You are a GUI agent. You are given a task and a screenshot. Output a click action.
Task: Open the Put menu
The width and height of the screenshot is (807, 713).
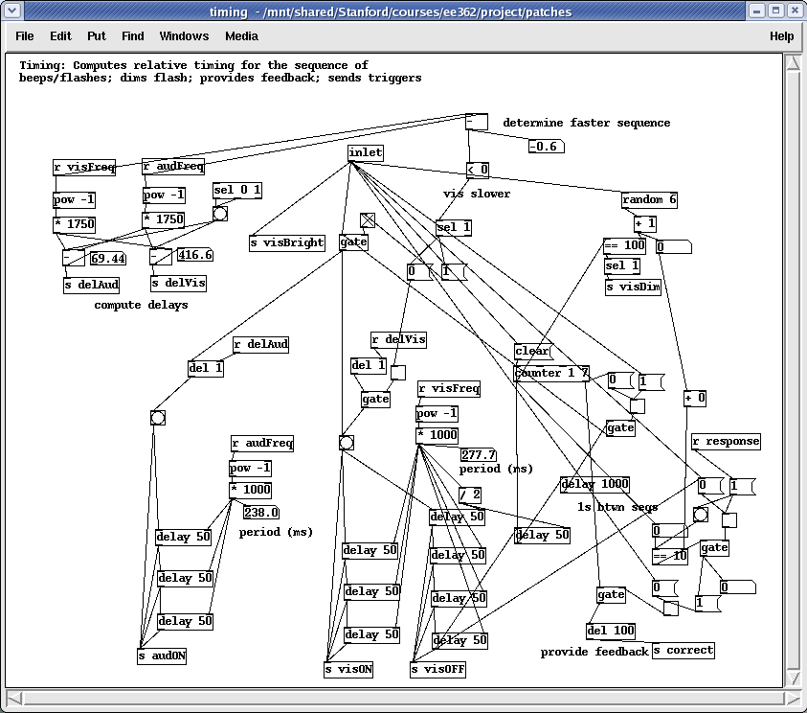(97, 36)
